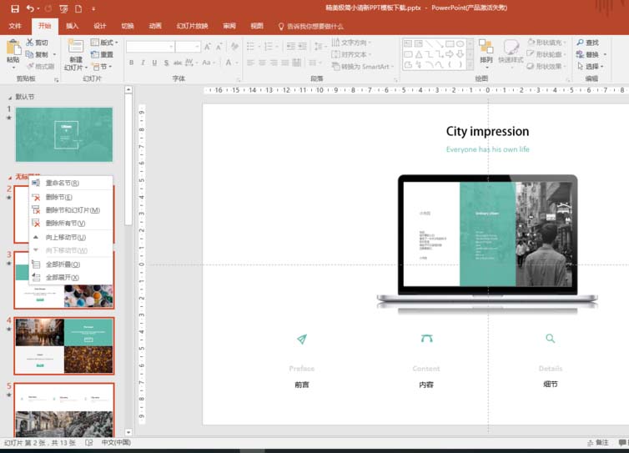Select the oval shape in shapes gallery
Viewport: 629px width, 453px height.
pyautogui.click(x=460, y=43)
